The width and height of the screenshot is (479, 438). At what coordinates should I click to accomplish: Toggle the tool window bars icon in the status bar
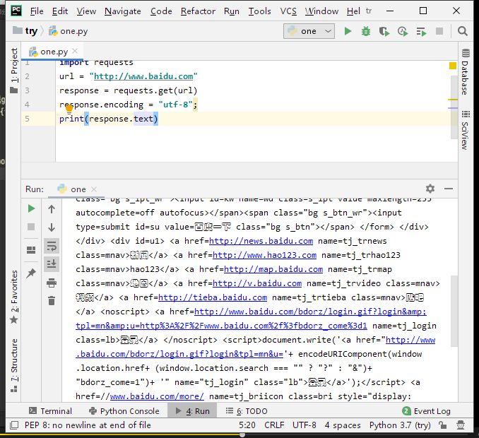(14, 425)
